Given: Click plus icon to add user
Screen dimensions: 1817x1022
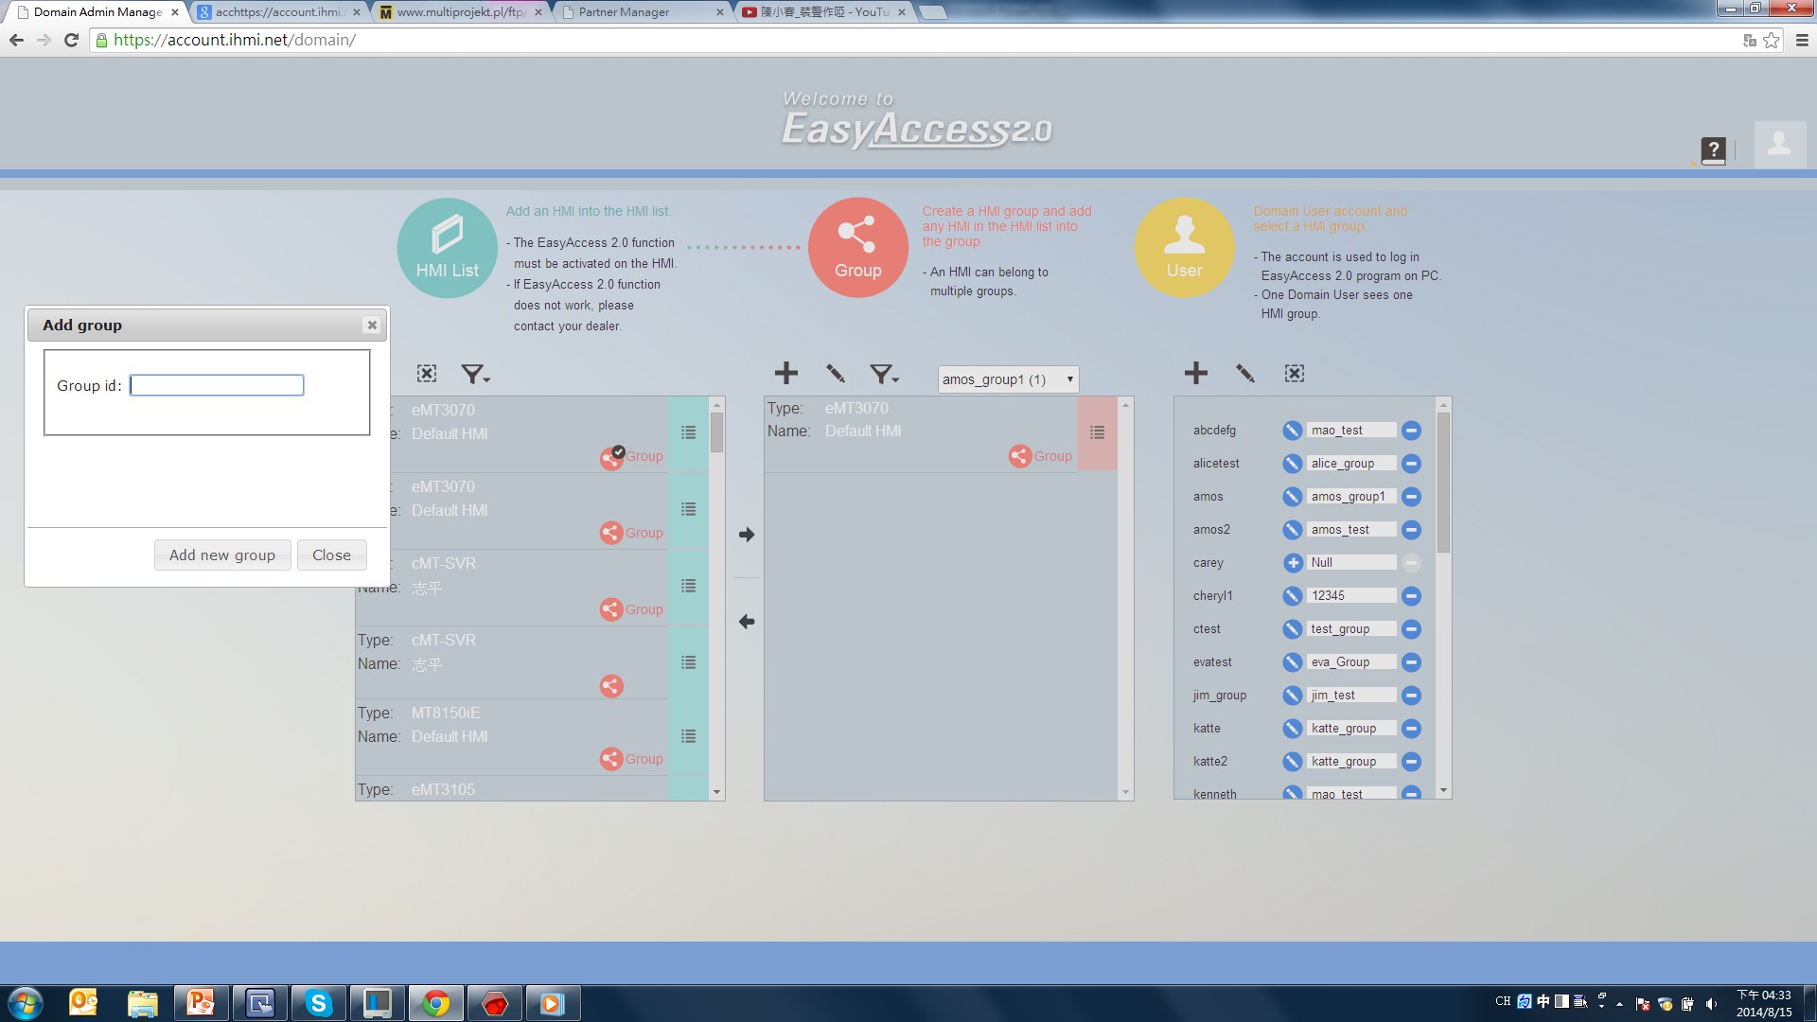Looking at the screenshot, I should point(1195,373).
